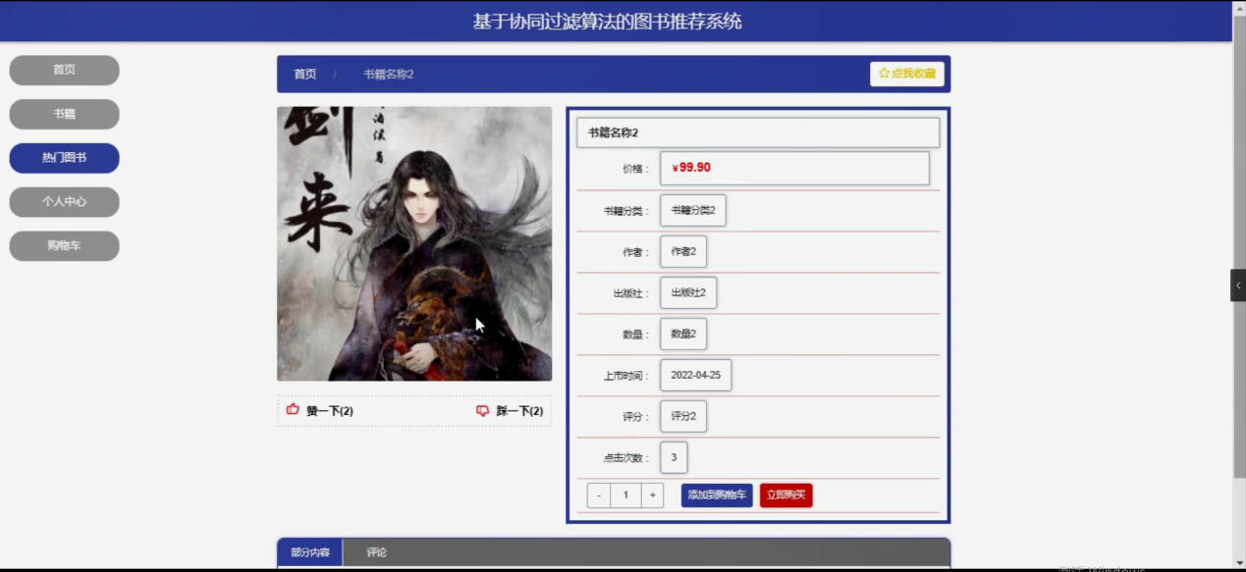The height and width of the screenshot is (572, 1246).
Task: Click the red 立即购买 button
Action: (x=786, y=495)
